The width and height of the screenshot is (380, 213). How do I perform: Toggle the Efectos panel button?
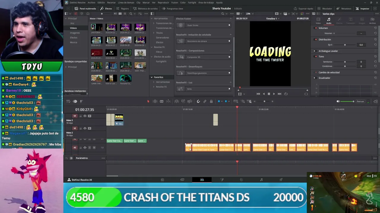pyautogui.click(x=106, y=9)
